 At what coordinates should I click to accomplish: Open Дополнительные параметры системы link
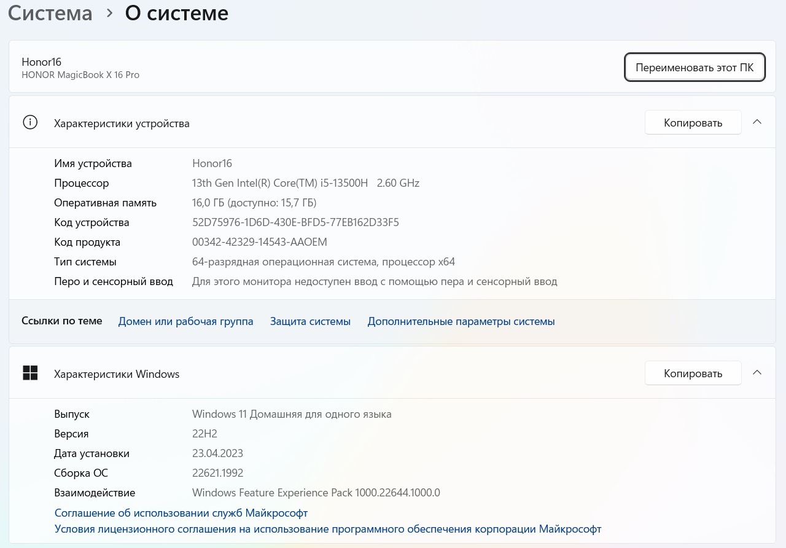point(461,321)
